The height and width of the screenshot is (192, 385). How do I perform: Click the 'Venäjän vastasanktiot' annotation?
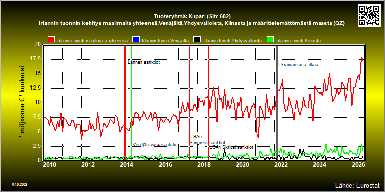(x=155, y=145)
